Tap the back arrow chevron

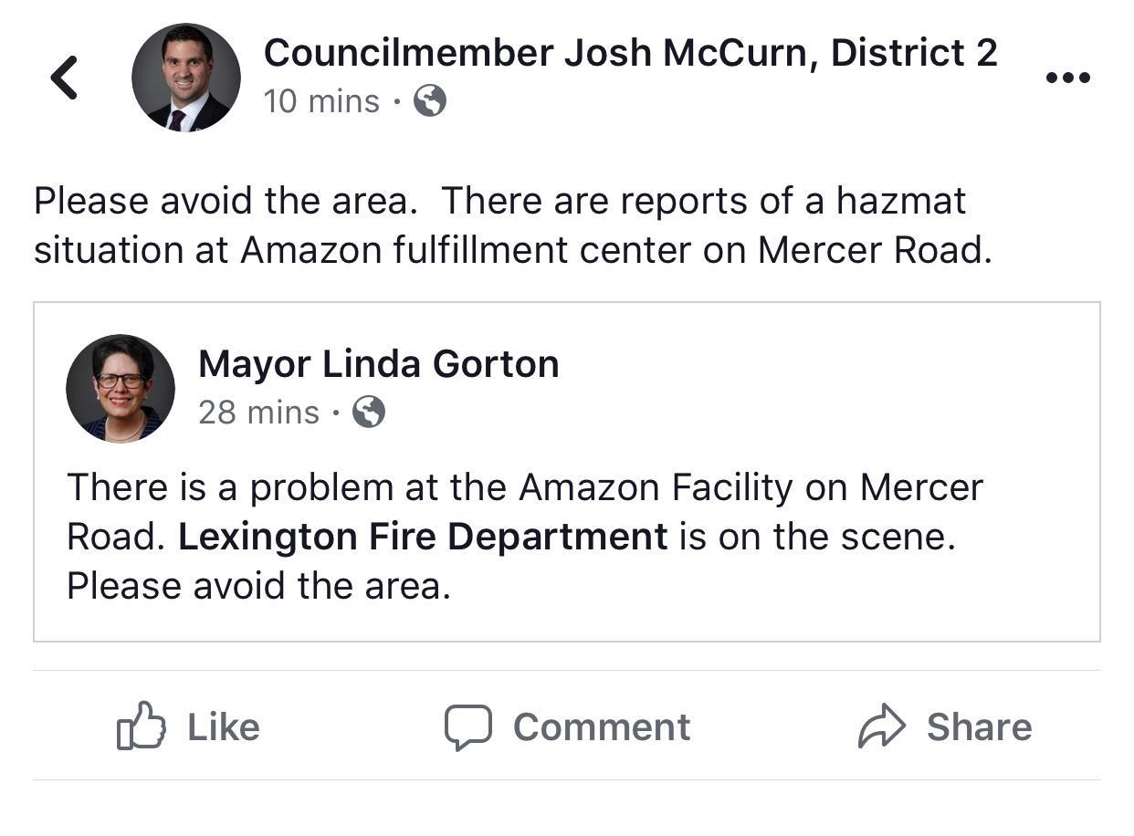pos(65,78)
